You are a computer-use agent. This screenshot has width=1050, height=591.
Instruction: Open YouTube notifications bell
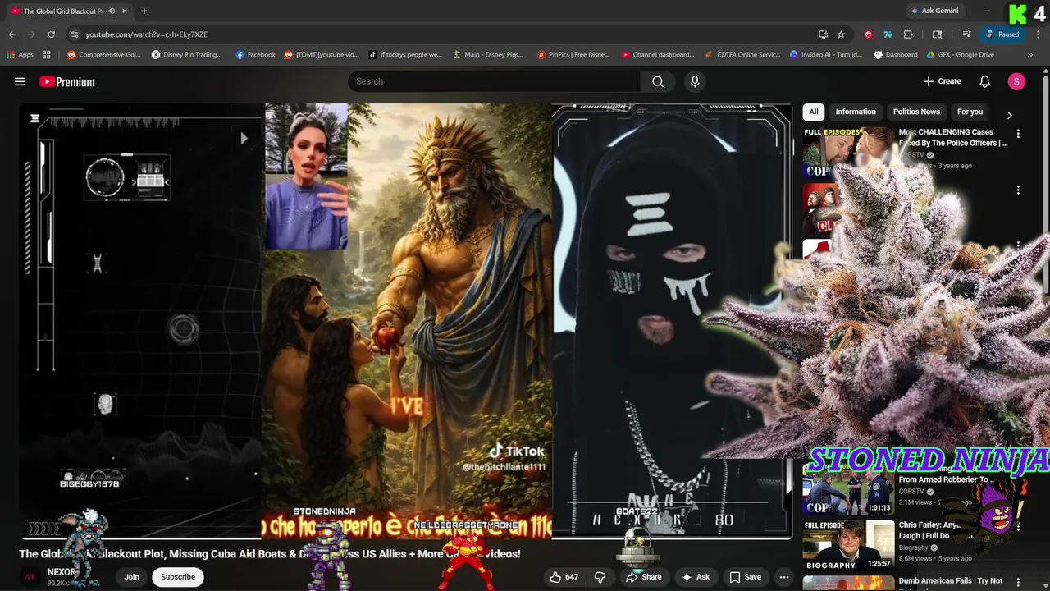coord(985,81)
